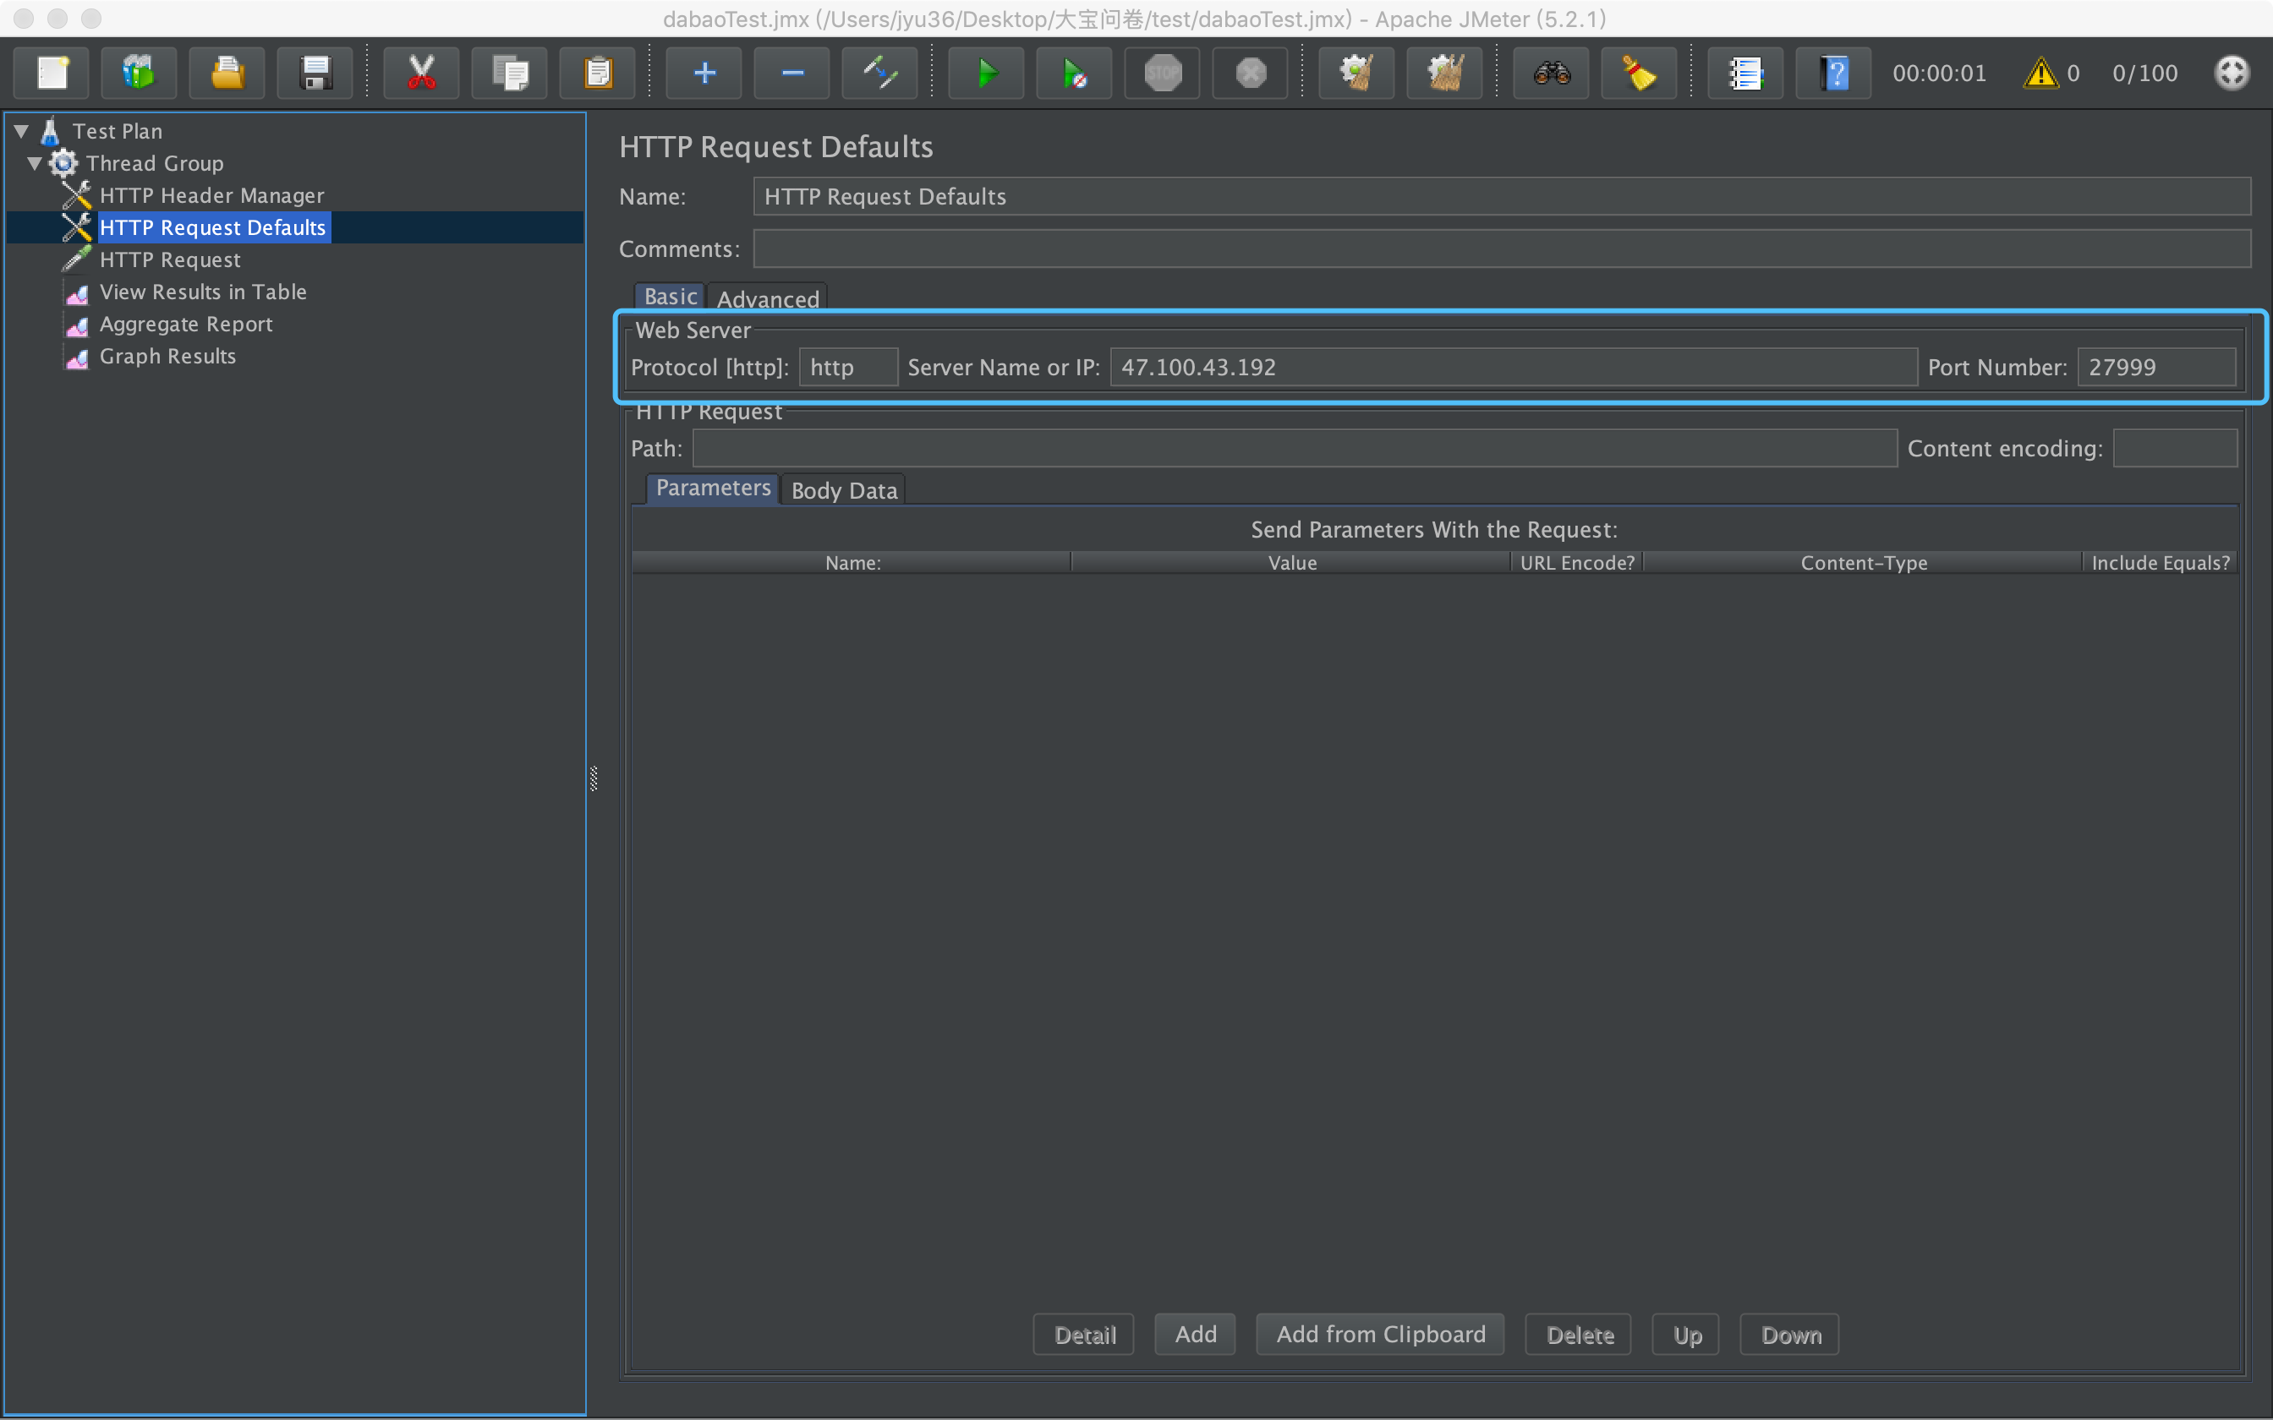This screenshot has height=1420, width=2273.
Task: Select Thread Group label in tree
Action: click(x=155, y=163)
